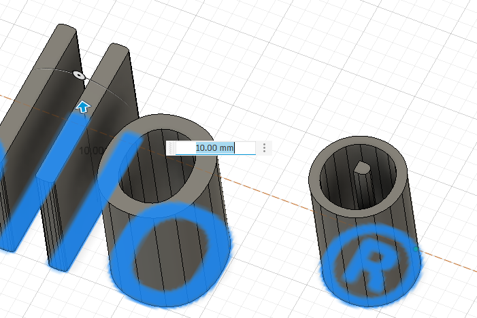Click the 10.00 mm distance input field
This screenshot has width=477, height=318.
point(216,148)
